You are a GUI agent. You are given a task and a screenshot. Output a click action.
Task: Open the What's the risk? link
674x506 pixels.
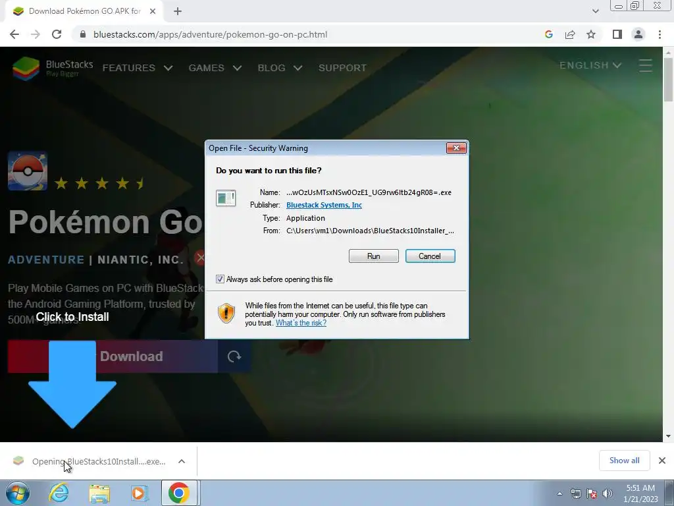click(301, 323)
